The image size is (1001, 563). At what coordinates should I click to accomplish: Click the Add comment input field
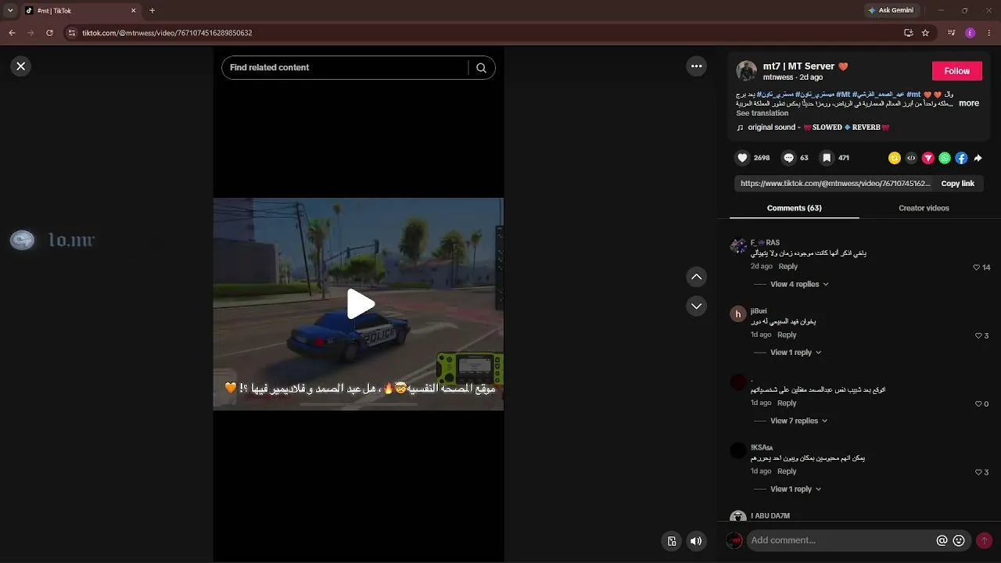[x=841, y=540]
